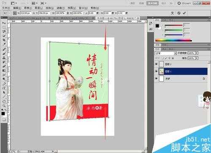
Task: Open the 窗口(W) menu
Action: click(83, 8)
